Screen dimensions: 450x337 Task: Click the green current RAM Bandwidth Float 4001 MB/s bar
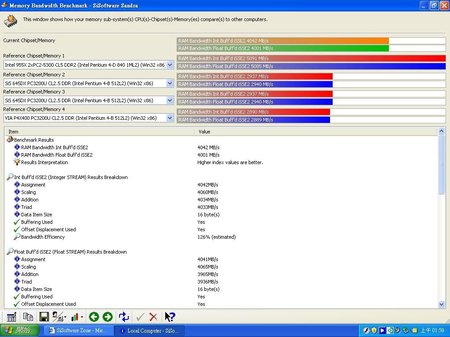coord(283,48)
